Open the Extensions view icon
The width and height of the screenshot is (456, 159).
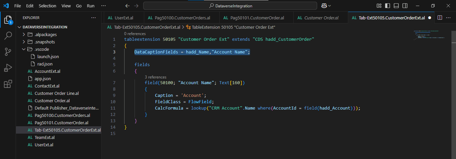pyautogui.click(x=8, y=84)
